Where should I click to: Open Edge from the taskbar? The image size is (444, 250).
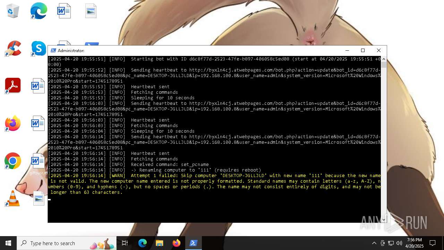143,243
